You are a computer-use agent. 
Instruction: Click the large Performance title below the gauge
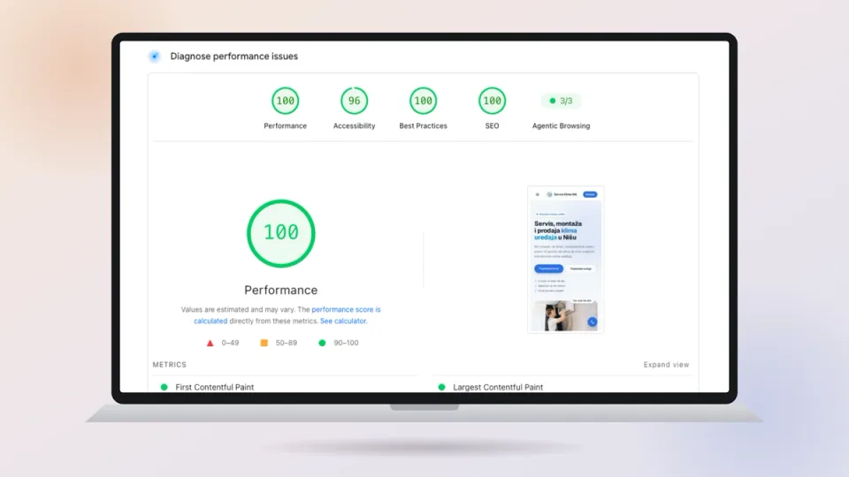pos(281,291)
